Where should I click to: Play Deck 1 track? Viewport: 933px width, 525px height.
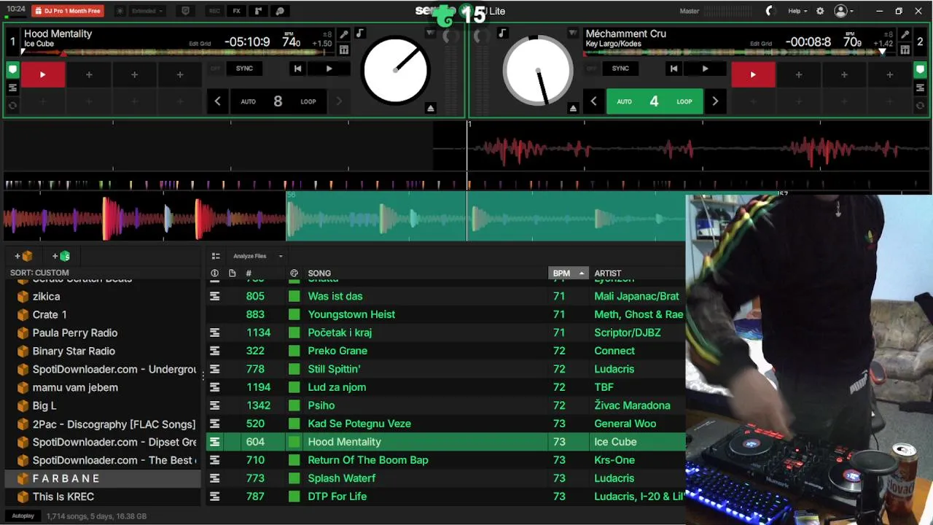click(329, 69)
